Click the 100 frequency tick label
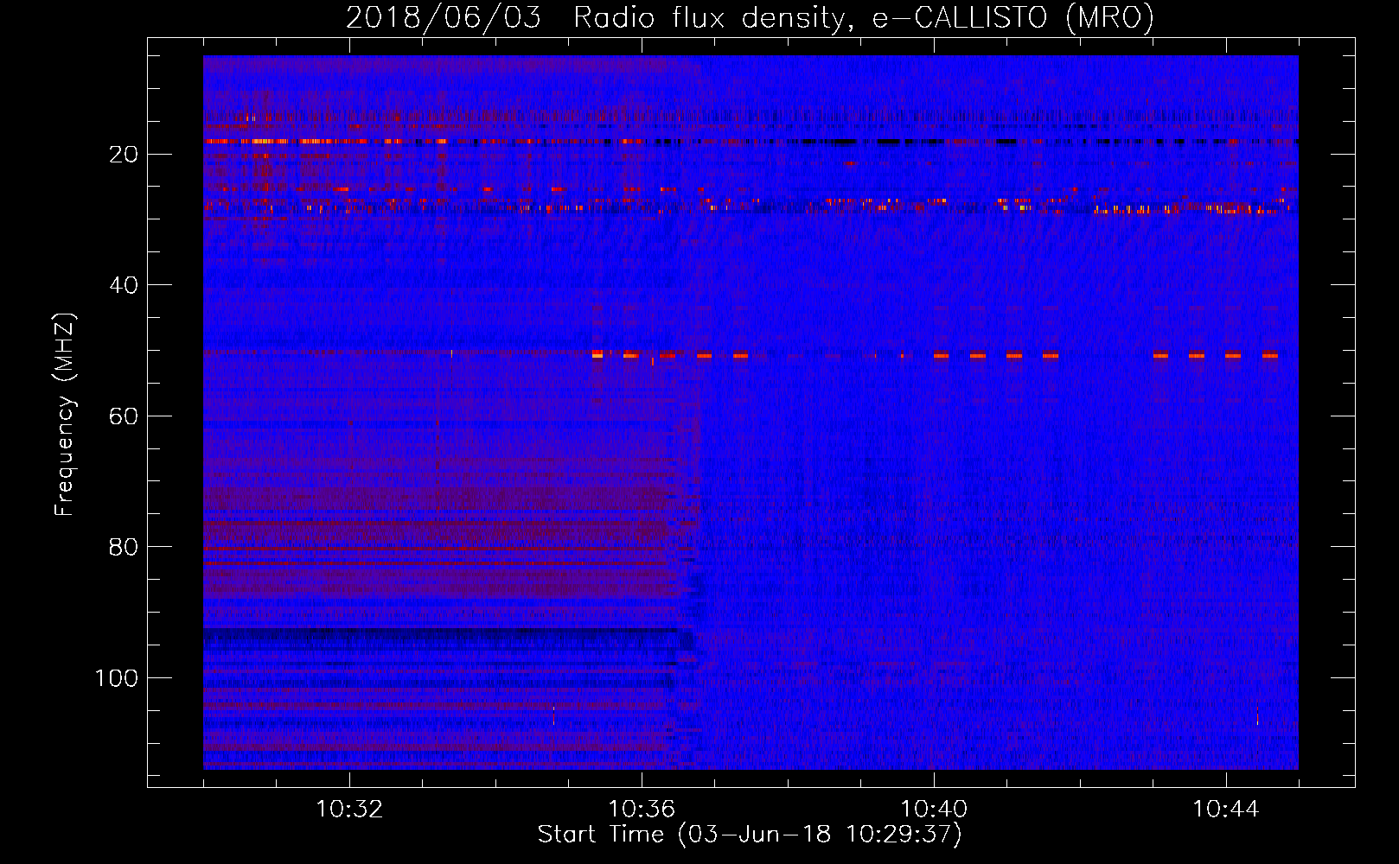The image size is (1399, 864). (x=117, y=678)
